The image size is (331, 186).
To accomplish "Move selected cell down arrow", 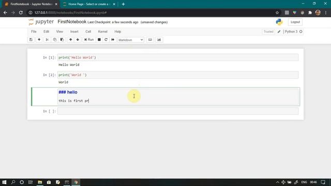I will tap(78, 40).
